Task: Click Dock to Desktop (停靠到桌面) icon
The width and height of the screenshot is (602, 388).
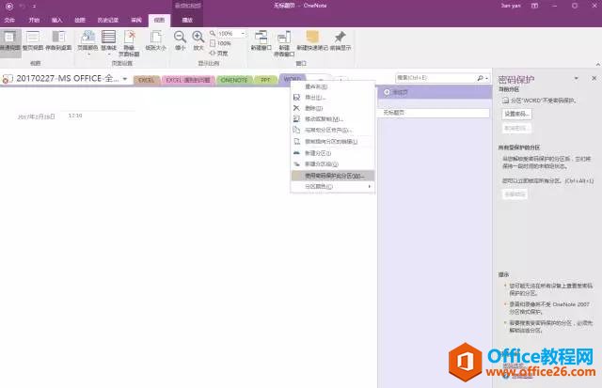Action: pyautogui.click(x=58, y=40)
